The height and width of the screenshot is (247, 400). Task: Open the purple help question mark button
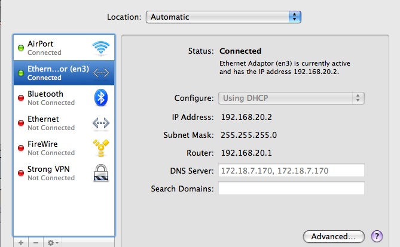377,236
